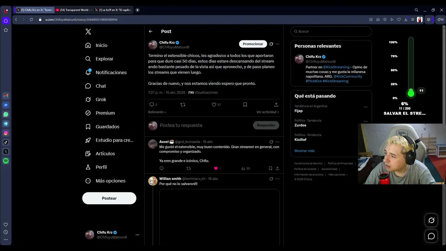446x251 pixels.
Task: Open options for the Zurdos trend
Action: click(366, 121)
